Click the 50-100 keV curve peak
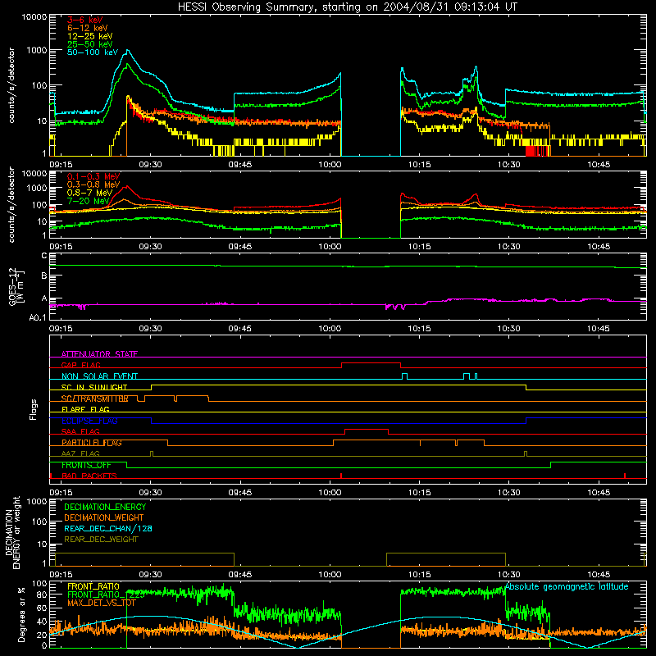 tap(128, 50)
